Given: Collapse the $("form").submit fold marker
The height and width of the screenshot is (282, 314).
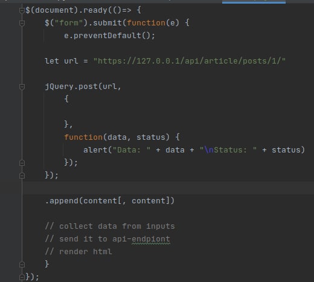Looking at the screenshot, I should point(22,23).
